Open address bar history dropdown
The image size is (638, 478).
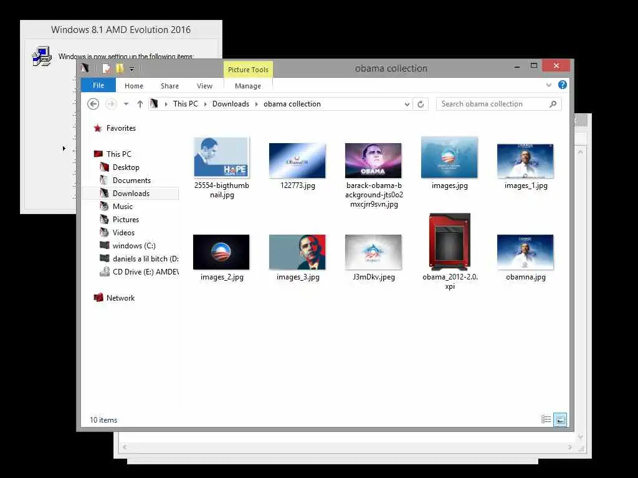click(x=407, y=104)
